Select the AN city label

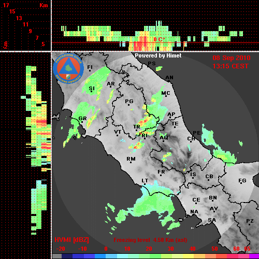coord(169,78)
